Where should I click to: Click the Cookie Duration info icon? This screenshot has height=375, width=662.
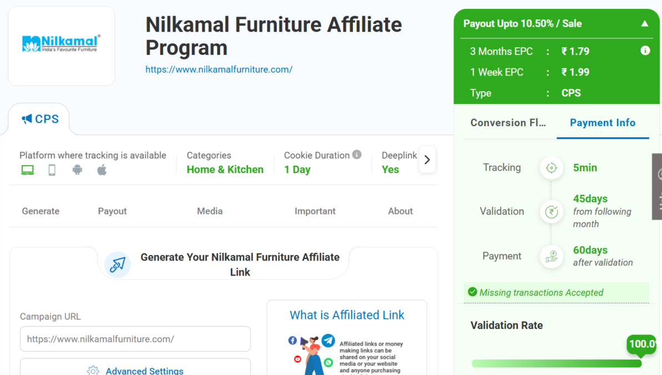click(x=357, y=155)
